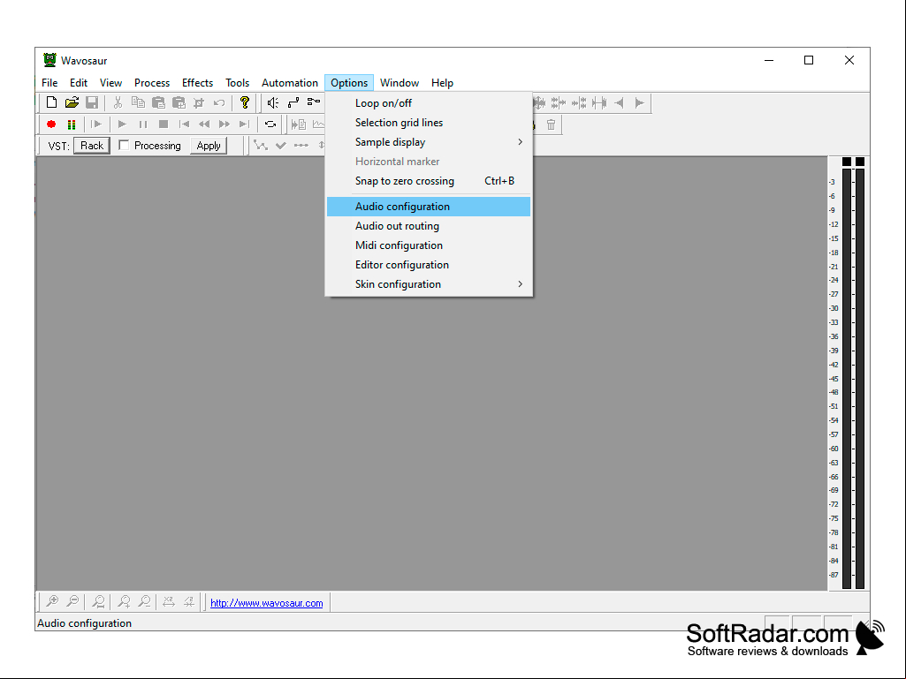Open the VST Rack button
The image size is (906, 679).
click(x=92, y=146)
